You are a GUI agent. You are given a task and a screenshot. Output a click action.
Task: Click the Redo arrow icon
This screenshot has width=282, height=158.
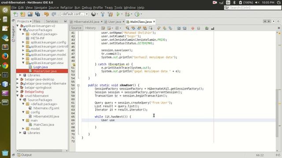(x=54, y=14)
